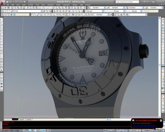Screen dimensions: 165x132
Task: Open the Parametric menu
Action: 66,5
